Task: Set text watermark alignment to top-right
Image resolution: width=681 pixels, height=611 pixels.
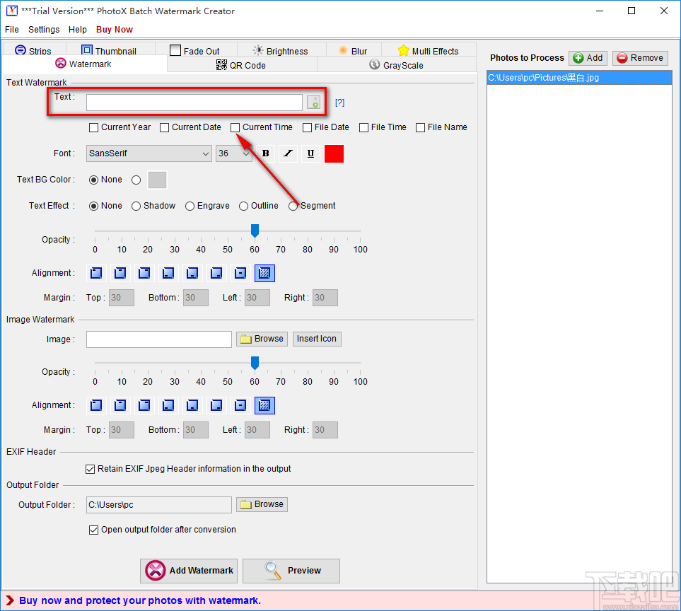Action: 144,273
